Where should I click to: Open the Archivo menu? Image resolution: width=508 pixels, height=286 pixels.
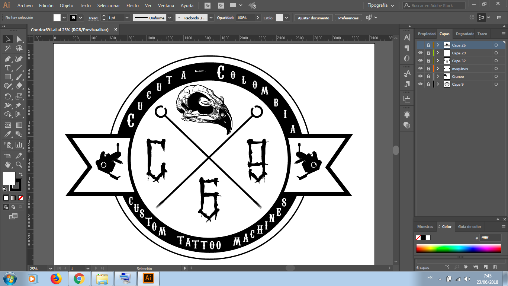tap(25, 6)
